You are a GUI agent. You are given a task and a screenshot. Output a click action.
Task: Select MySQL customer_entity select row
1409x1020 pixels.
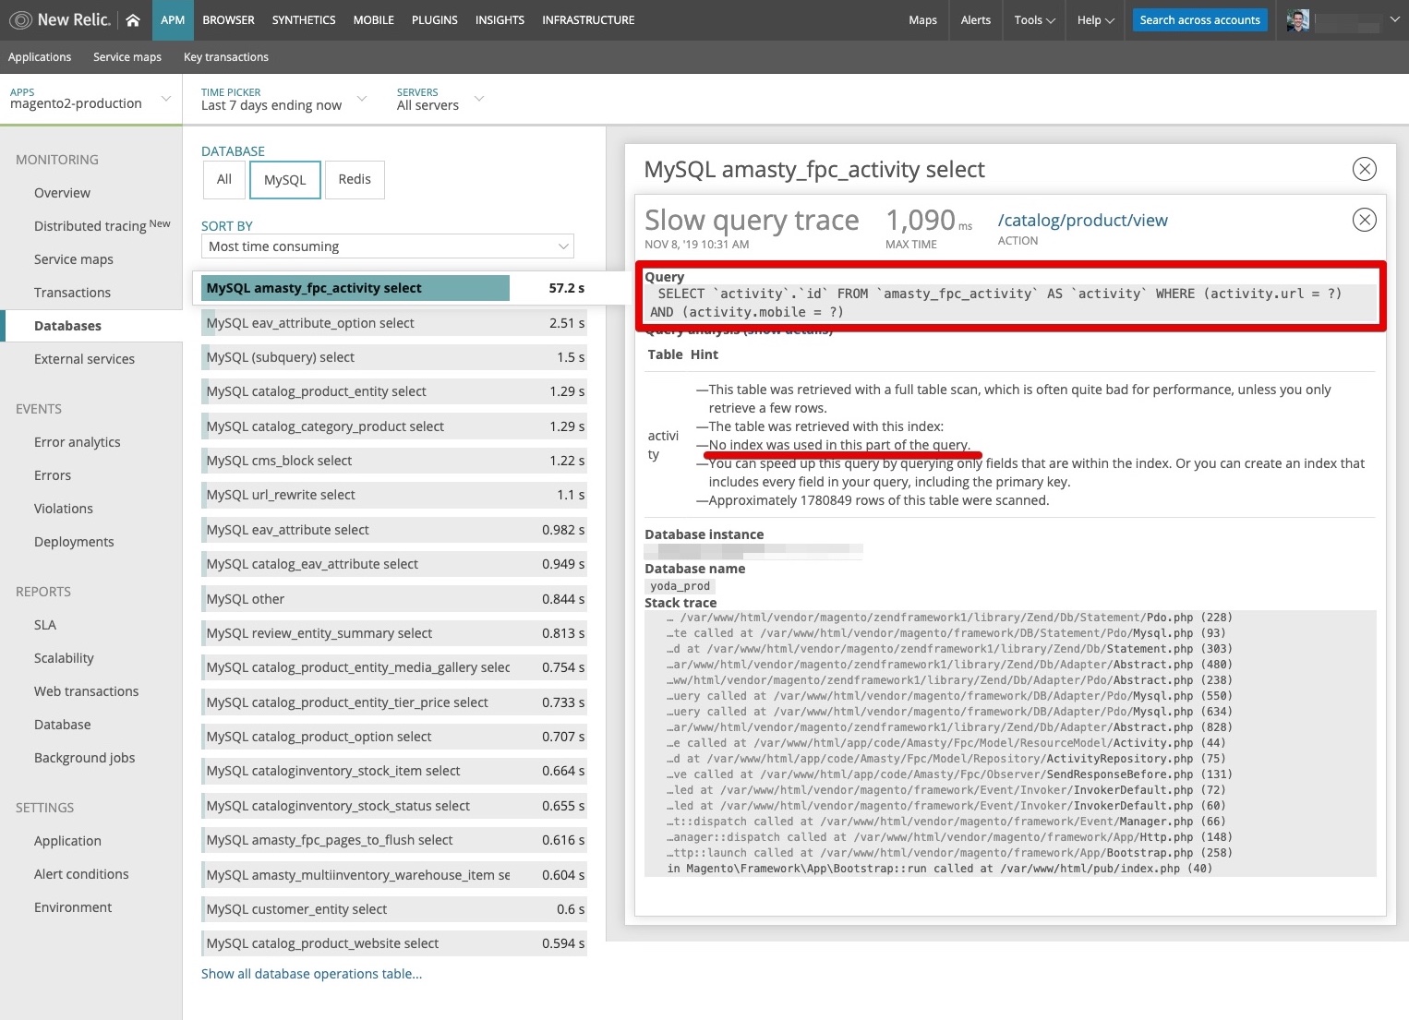(x=394, y=909)
